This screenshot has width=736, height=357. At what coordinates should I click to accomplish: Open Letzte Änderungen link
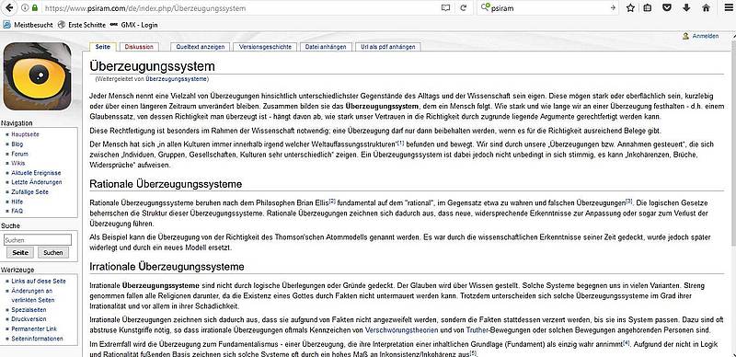coord(37,182)
